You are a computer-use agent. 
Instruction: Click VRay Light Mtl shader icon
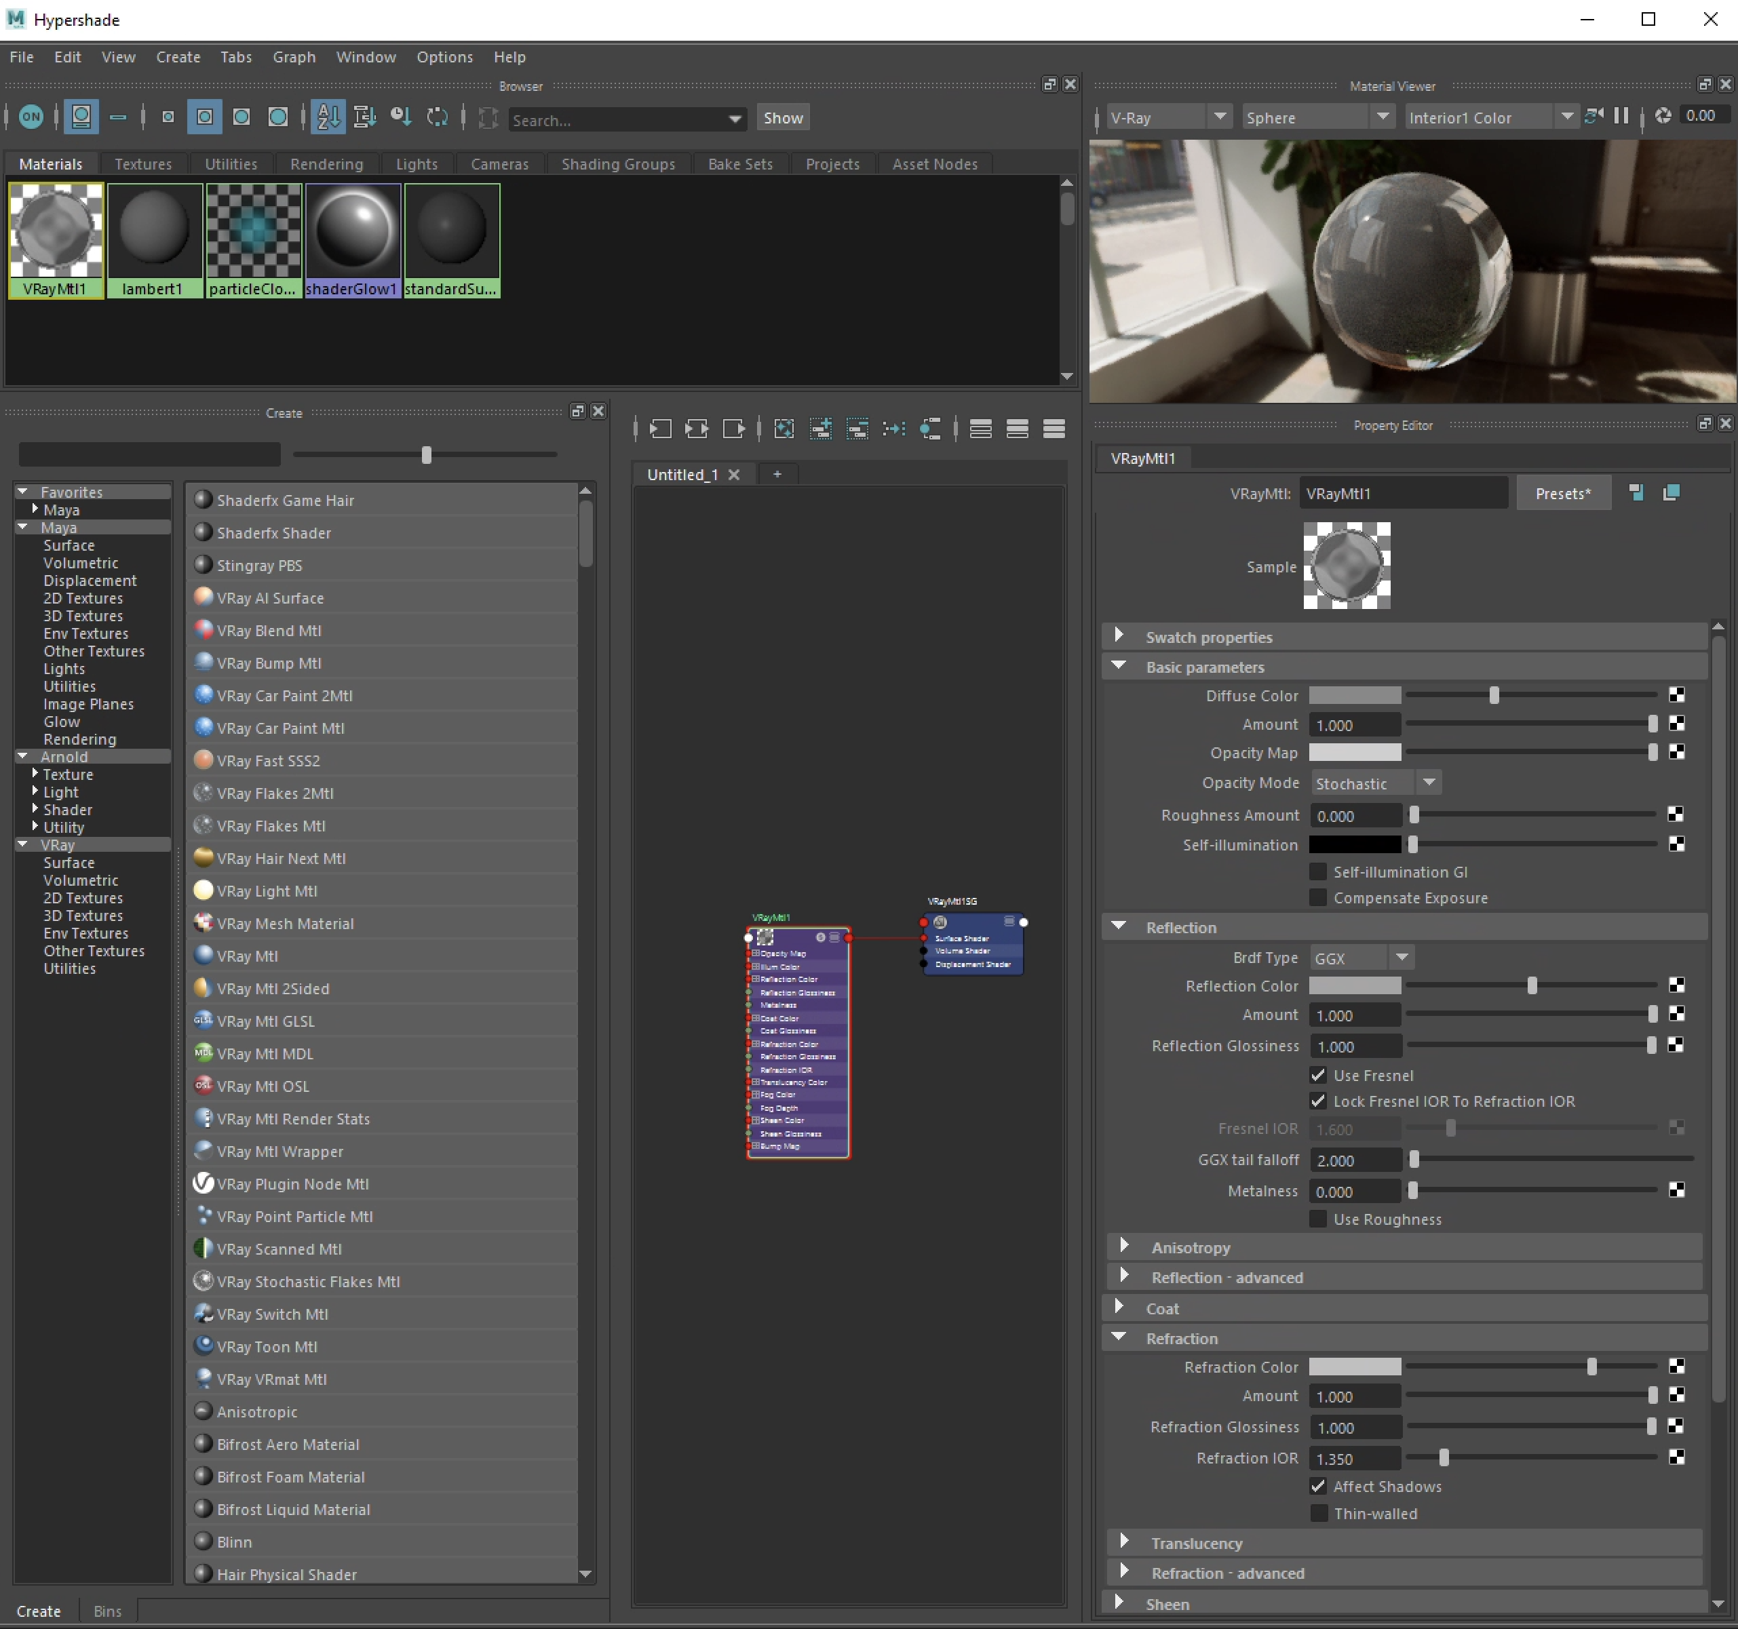point(203,890)
